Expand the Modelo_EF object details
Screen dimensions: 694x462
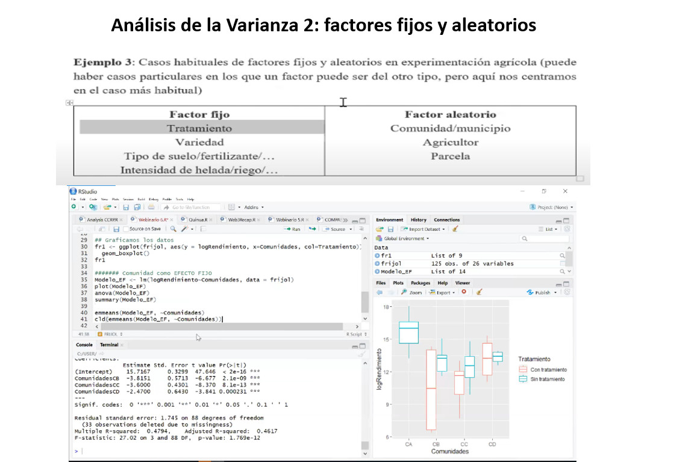click(378, 271)
